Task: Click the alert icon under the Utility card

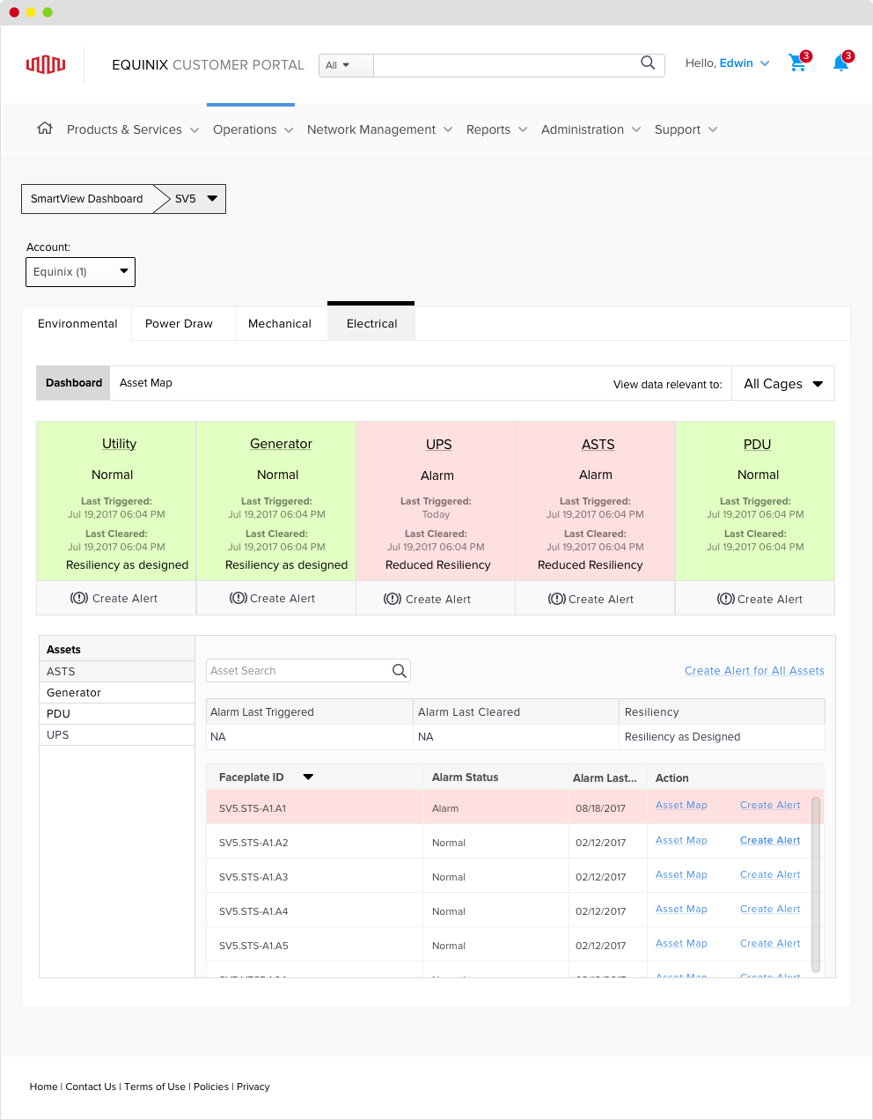Action: pyautogui.click(x=79, y=598)
